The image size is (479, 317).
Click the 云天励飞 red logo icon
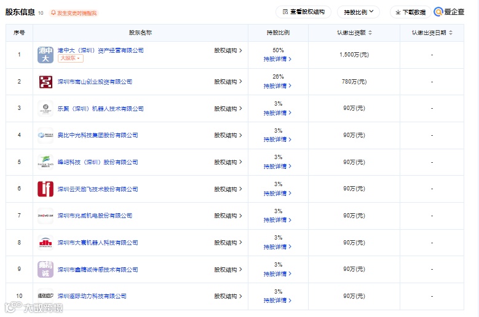point(46,189)
